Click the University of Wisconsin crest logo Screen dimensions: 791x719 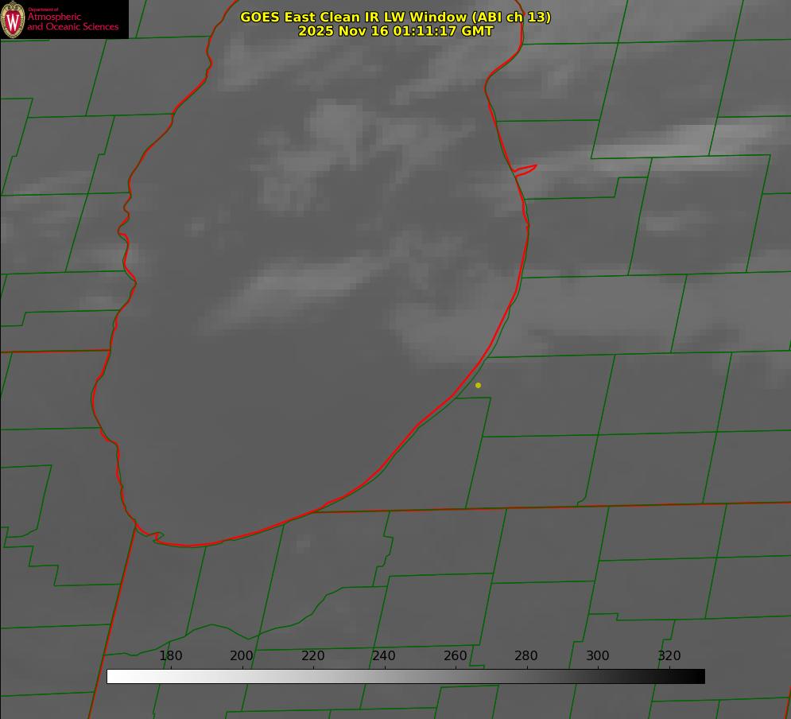pos(13,20)
